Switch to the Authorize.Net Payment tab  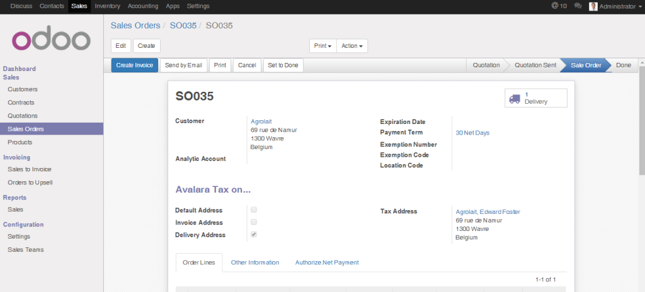pos(327,262)
